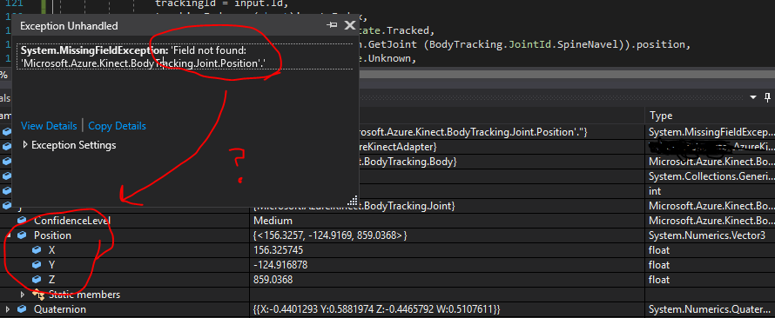Click the exception message text
The image size is (775, 318).
(x=144, y=56)
